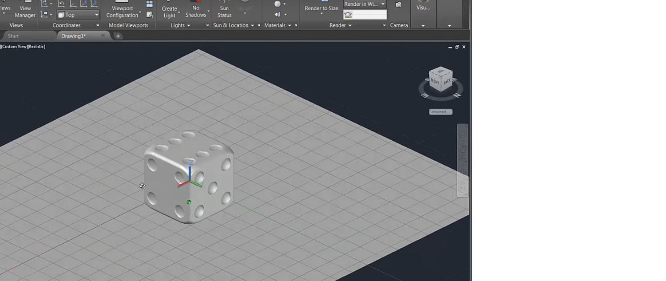
Task: Click the green grip point on dice
Action: coord(189,202)
